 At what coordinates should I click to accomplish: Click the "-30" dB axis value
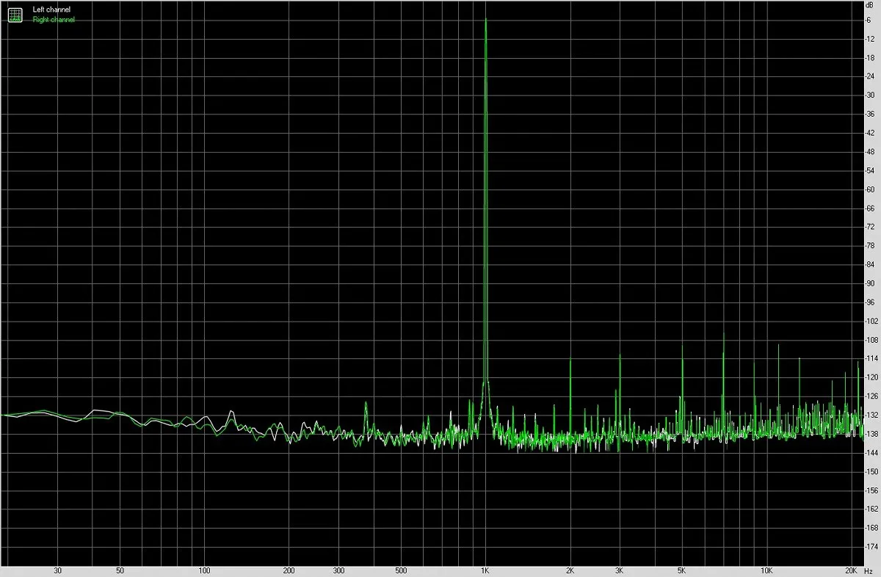(871, 95)
